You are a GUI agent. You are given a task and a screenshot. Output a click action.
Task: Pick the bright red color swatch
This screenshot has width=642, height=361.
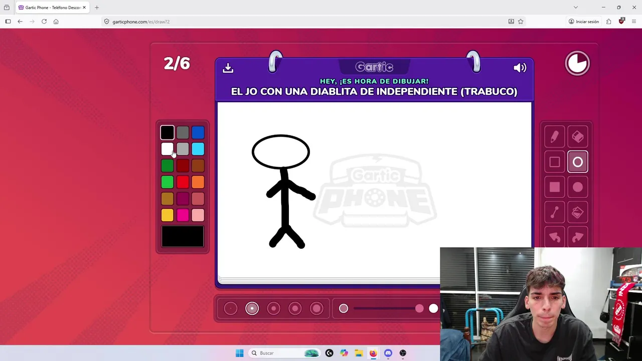point(183,182)
